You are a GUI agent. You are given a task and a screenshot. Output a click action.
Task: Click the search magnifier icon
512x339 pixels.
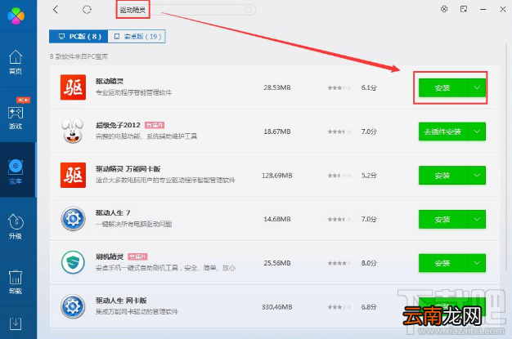click(249, 10)
